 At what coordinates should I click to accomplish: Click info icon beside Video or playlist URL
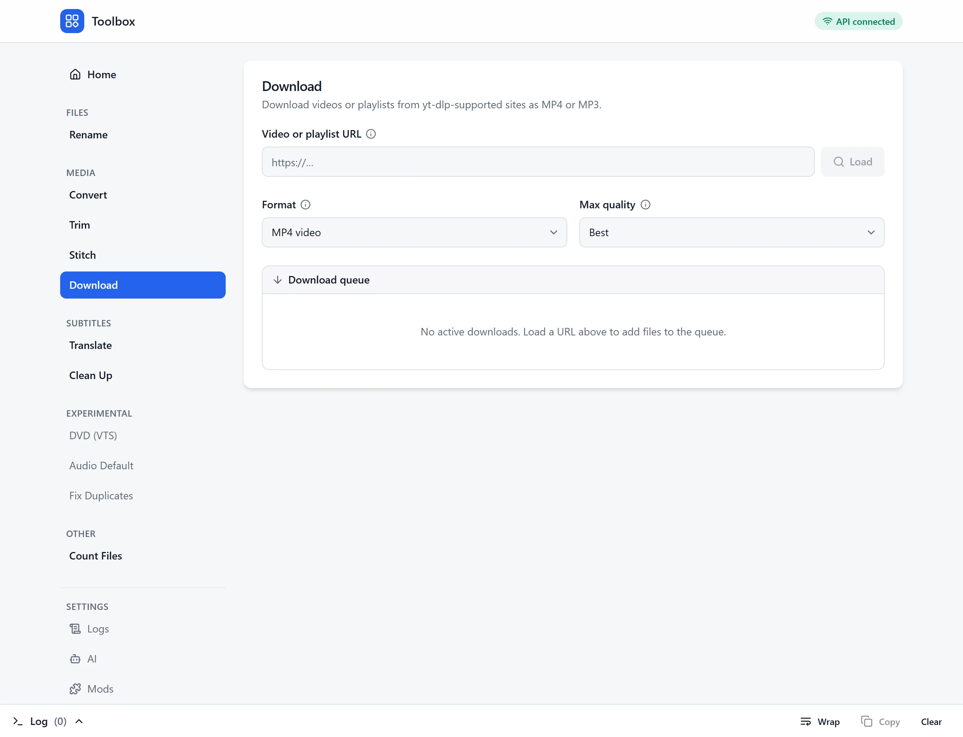click(371, 134)
